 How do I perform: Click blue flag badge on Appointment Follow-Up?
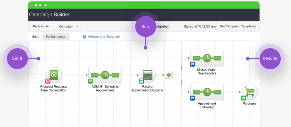(192, 98)
